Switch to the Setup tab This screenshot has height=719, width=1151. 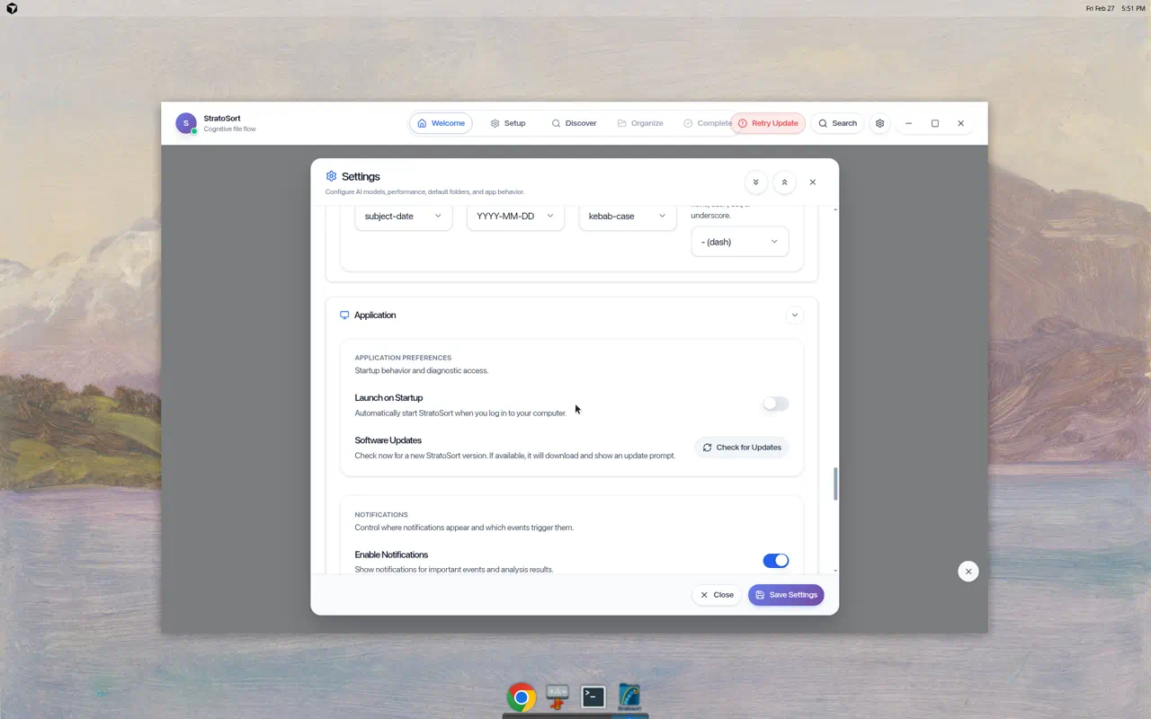tap(508, 123)
